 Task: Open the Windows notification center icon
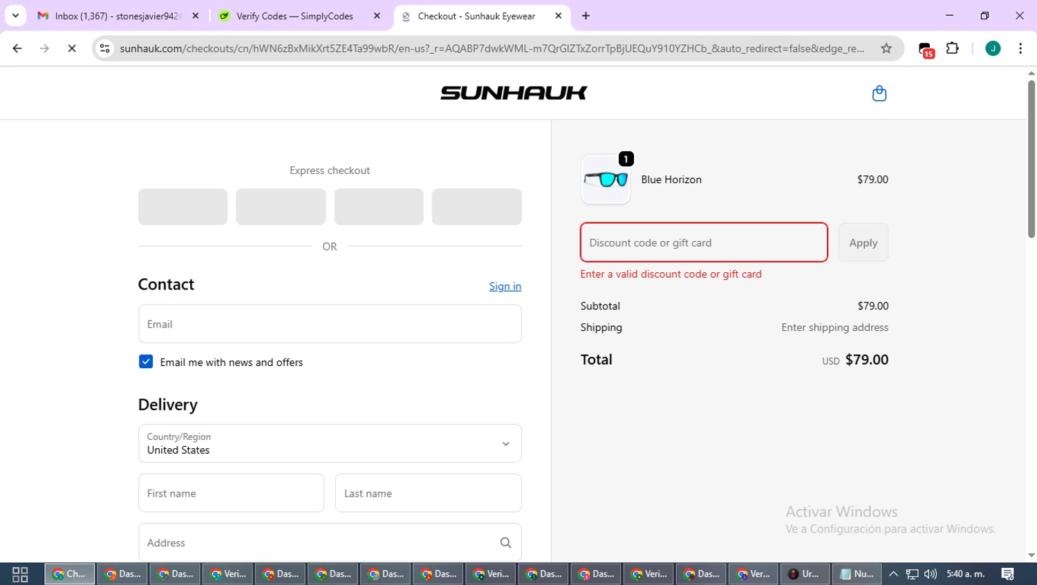(1007, 574)
